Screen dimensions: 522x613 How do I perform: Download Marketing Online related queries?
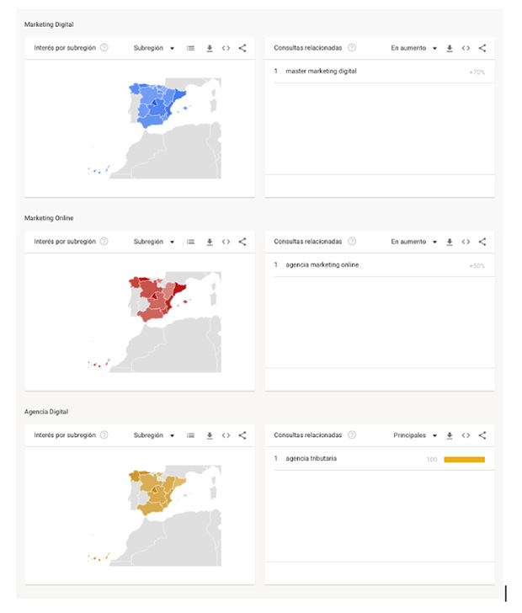pyautogui.click(x=450, y=242)
